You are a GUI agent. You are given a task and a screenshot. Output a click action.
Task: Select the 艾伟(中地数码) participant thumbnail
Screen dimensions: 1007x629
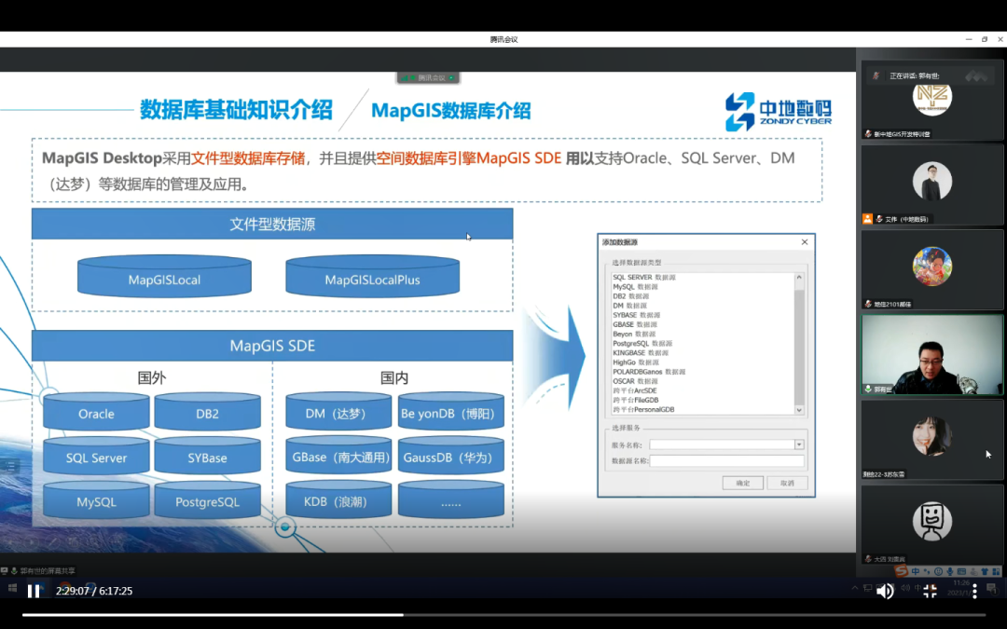click(x=931, y=185)
